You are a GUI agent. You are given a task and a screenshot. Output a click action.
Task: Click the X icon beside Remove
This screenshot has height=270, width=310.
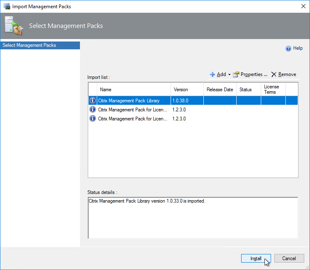[x=274, y=74]
